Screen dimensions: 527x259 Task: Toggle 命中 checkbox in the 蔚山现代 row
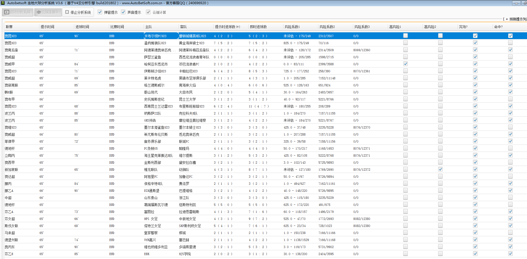click(x=510, y=92)
